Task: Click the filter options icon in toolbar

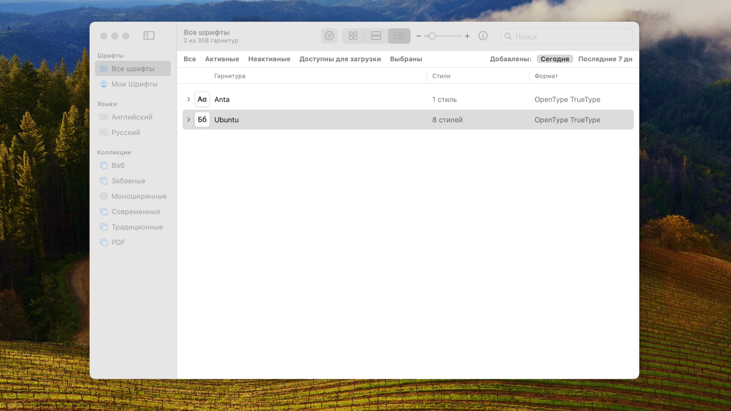Action: point(329,36)
